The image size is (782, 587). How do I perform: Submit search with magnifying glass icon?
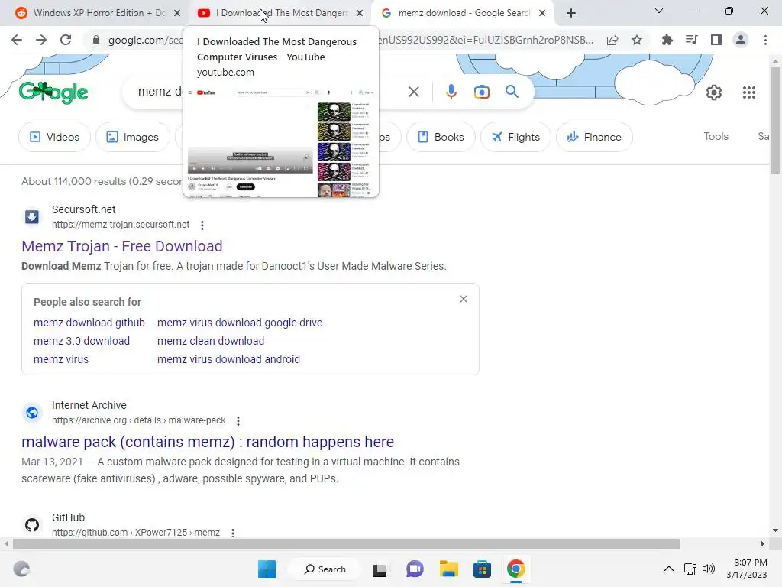[512, 92]
